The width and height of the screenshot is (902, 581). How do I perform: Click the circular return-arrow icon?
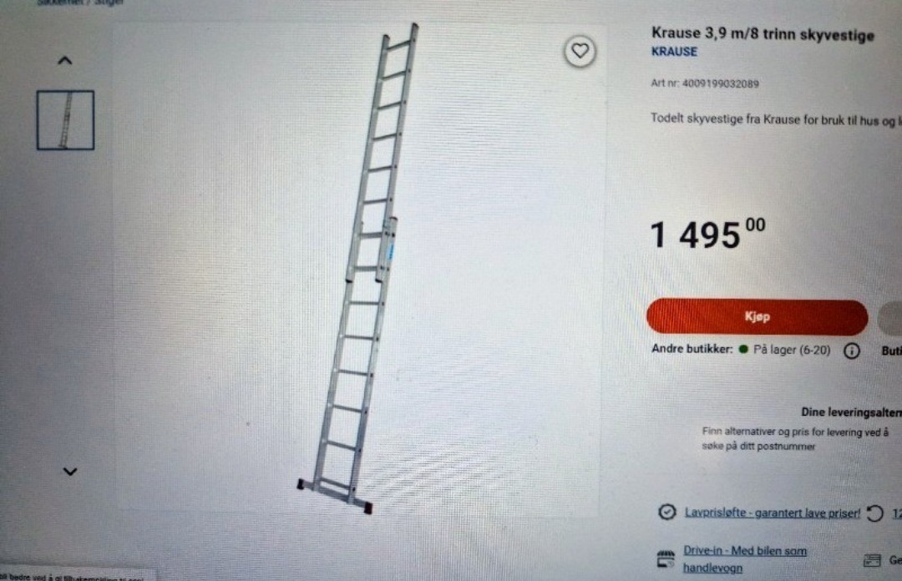[x=875, y=513]
